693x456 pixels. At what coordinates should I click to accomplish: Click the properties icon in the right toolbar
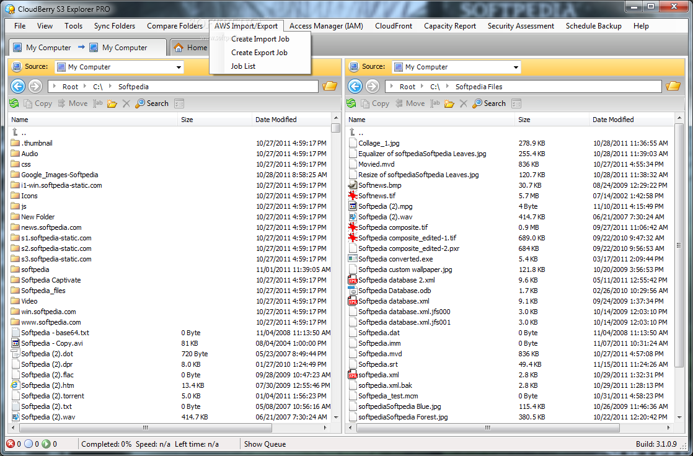point(516,103)
